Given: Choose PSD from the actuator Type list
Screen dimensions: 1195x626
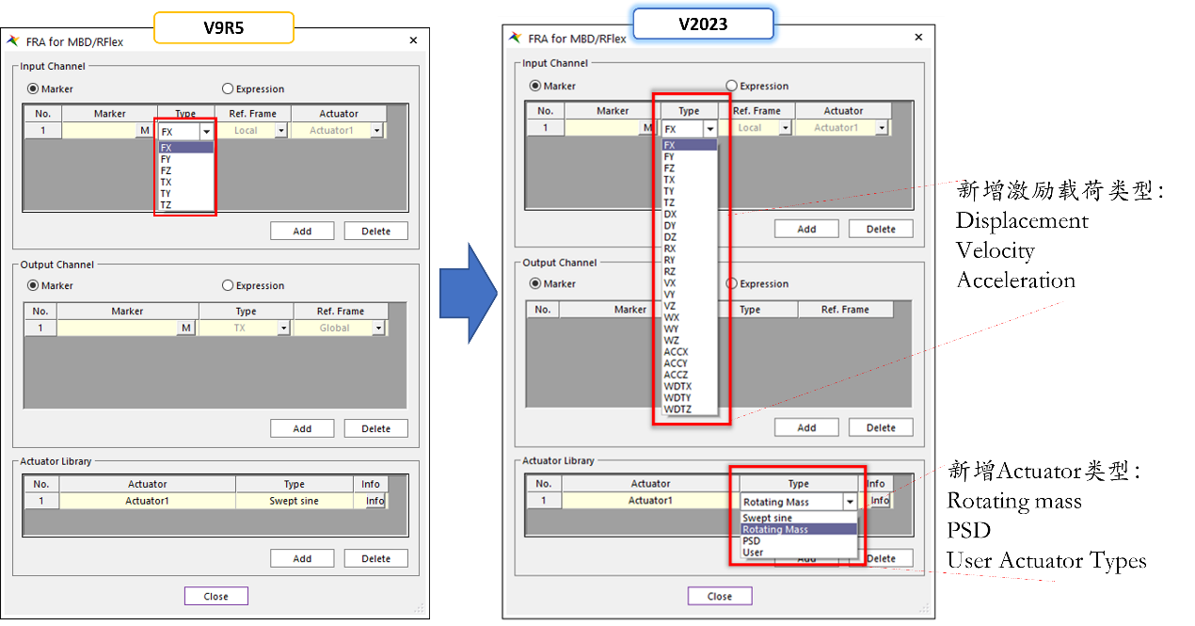Looking at the screenshot, I should point(751,541).
